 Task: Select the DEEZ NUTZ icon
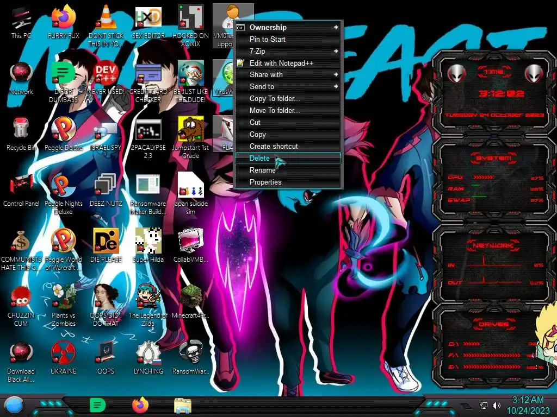(x=106, y=191)
